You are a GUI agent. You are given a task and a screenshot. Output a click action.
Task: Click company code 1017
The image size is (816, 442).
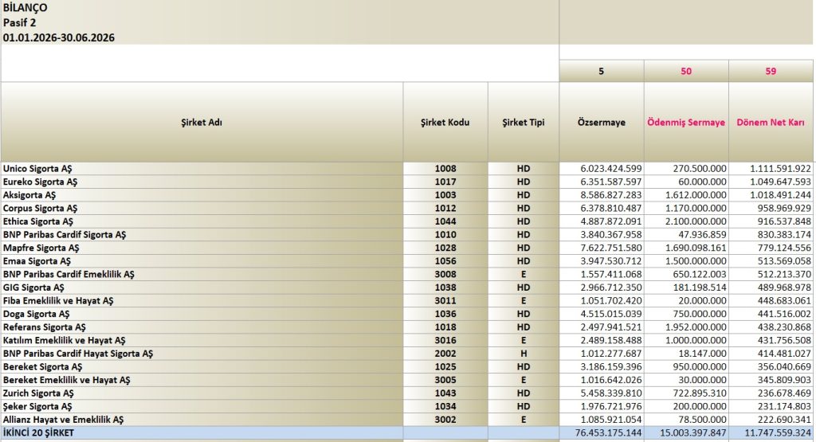445,182
